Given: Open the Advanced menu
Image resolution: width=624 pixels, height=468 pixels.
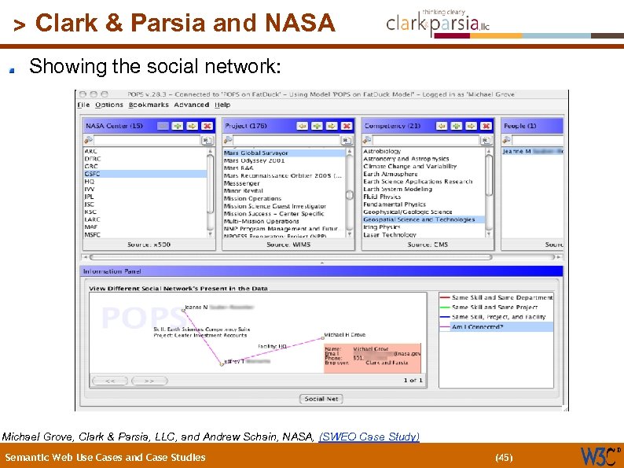Looking at the screenshot, I should coord(192,105).
